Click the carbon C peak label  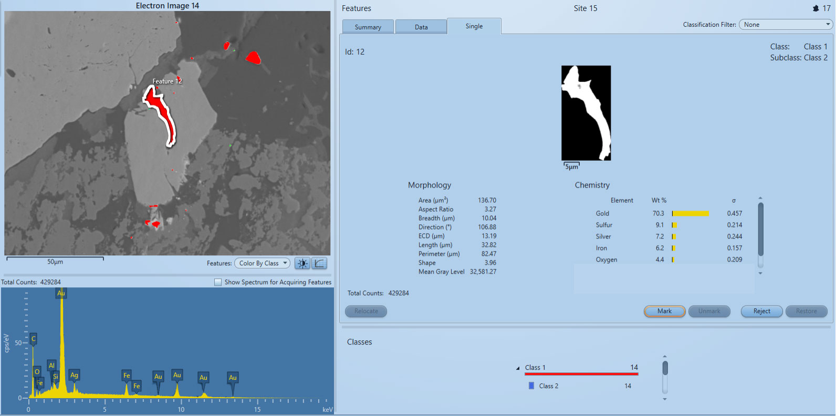tap(34, 339)
